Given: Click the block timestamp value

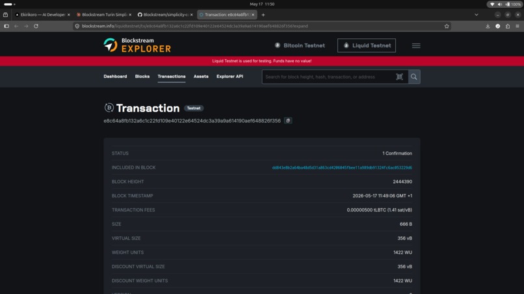Looking at the screenshot, I should coord(382,195).
